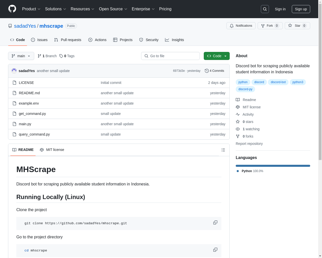Click the python topic tag
The height and width of the screenshot is (258, 322).
click(243, 82)
